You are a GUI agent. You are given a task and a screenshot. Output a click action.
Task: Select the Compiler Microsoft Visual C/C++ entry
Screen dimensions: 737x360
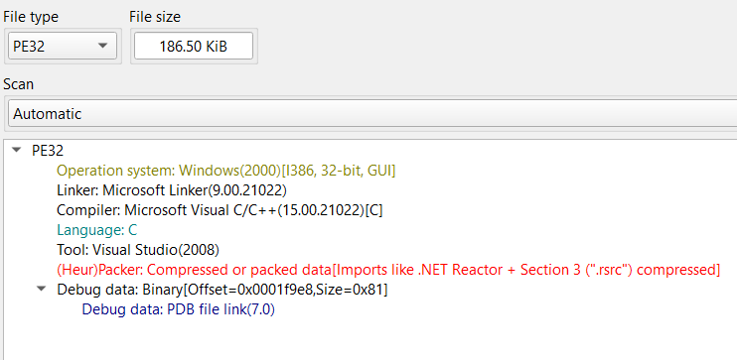tap(220, 210)
